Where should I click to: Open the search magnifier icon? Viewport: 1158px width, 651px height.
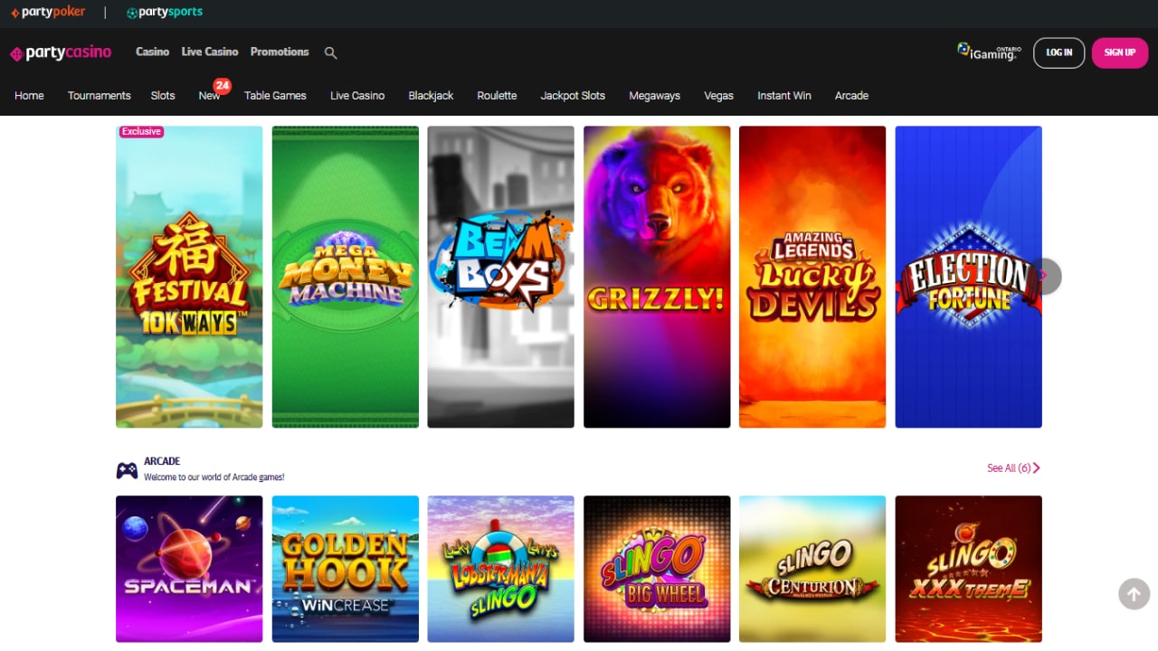(330, 52)
